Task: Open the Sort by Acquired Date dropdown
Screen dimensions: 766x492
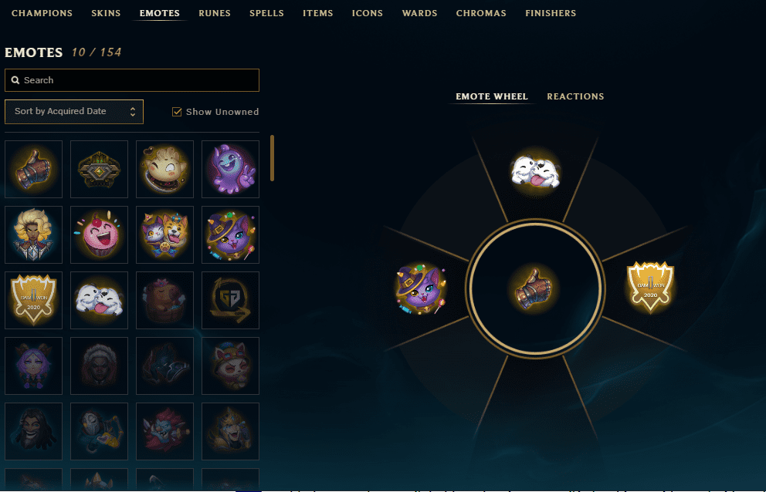Action: point(74,112)
